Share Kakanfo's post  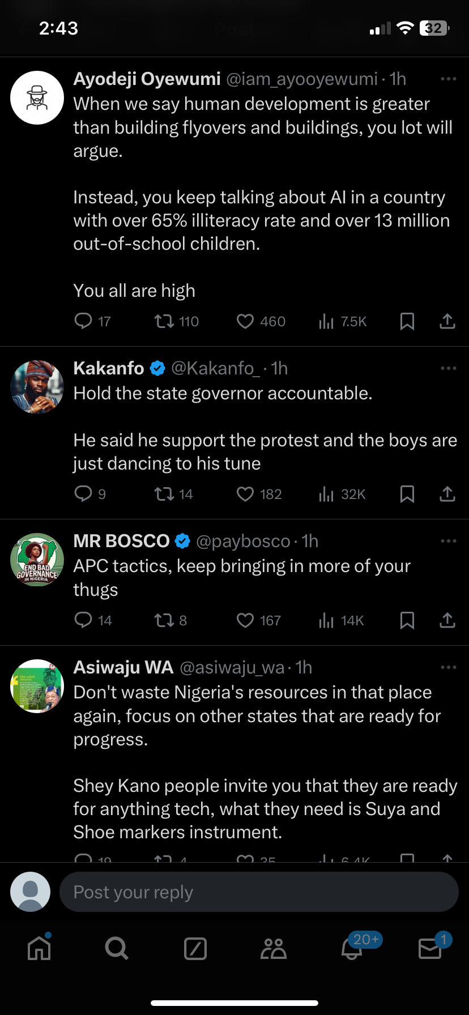[x=447, y=494]
